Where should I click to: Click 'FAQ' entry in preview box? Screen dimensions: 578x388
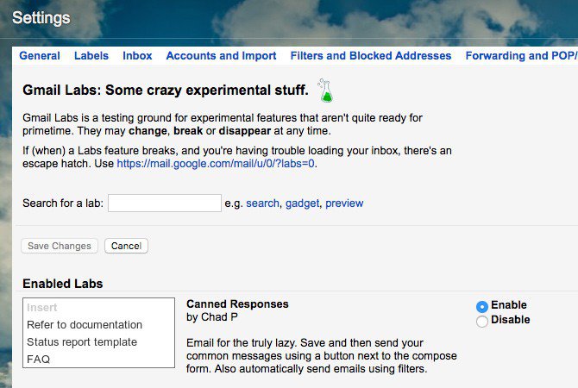point(38,359)
